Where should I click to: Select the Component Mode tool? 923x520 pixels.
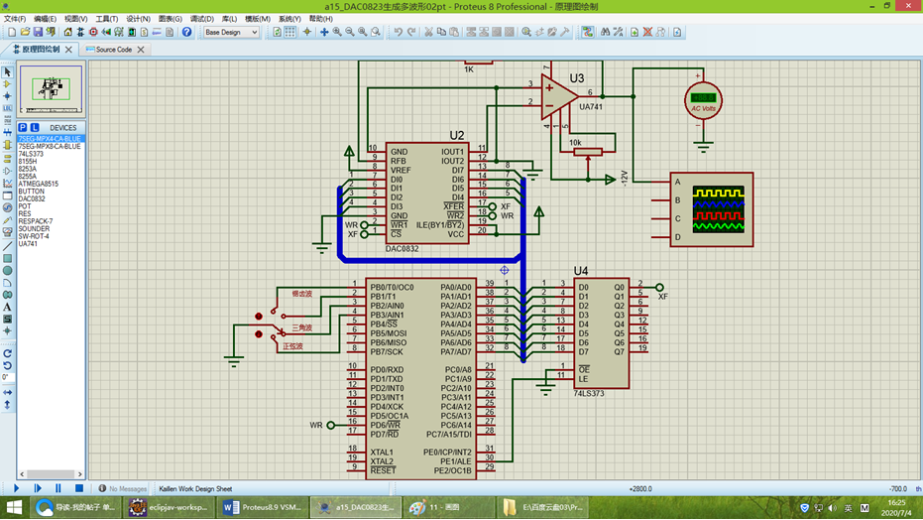point(7,84)
